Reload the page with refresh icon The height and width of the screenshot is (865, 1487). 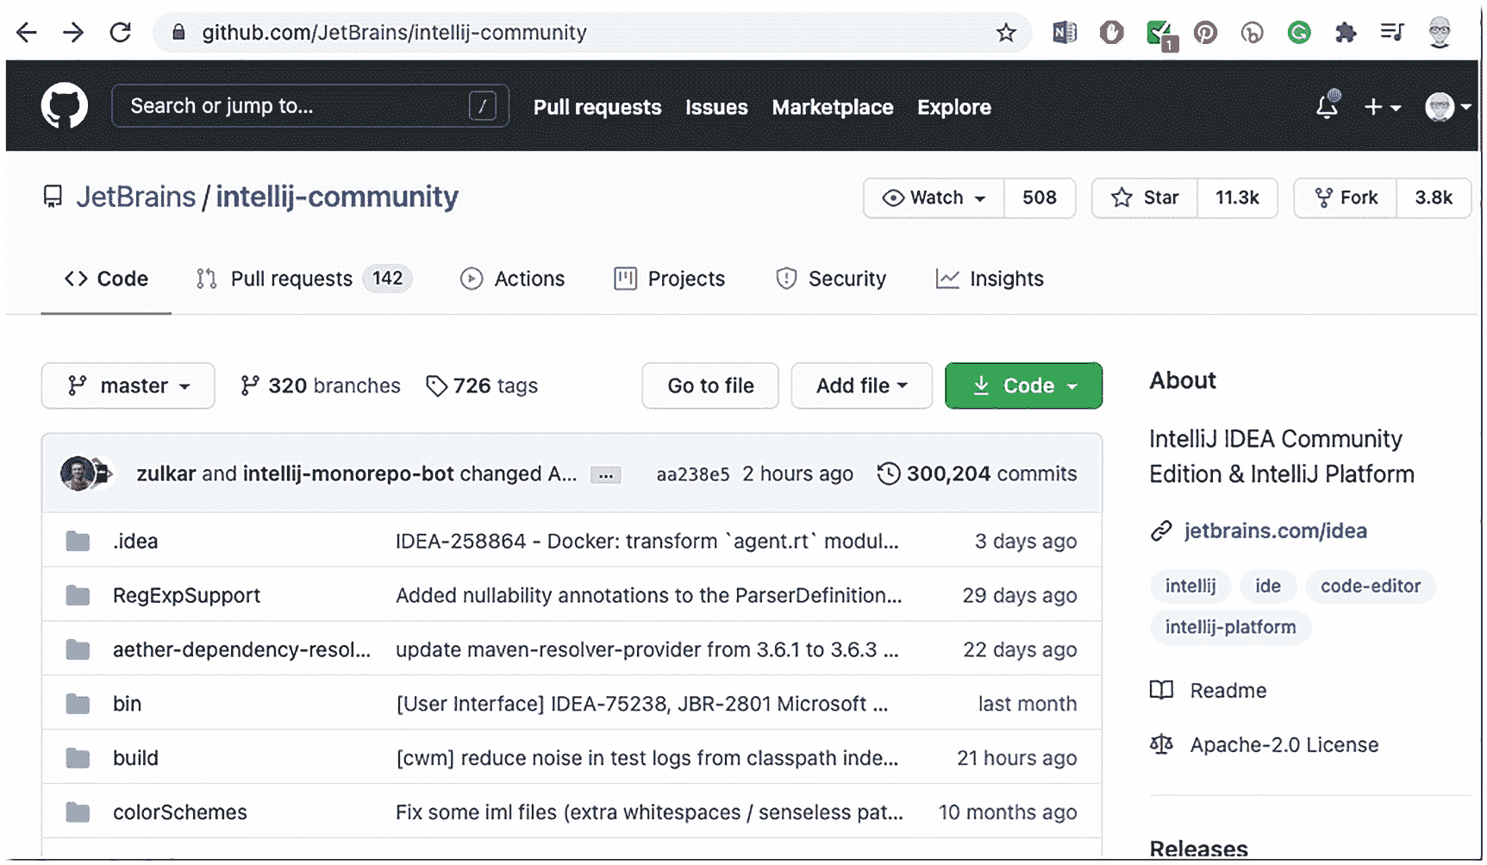pos(121,33)
